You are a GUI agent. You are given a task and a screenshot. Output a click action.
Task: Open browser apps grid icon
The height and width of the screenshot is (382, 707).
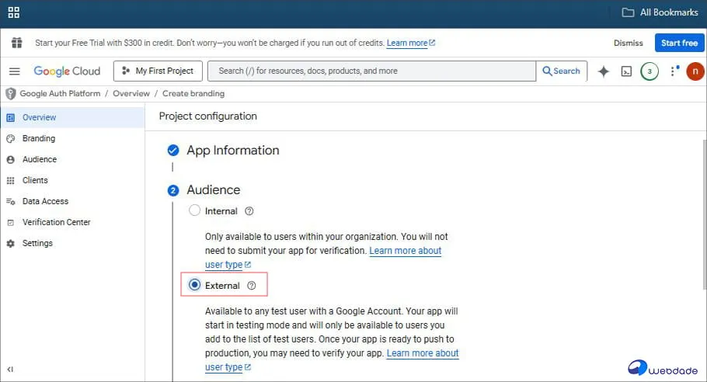[13, 13]
